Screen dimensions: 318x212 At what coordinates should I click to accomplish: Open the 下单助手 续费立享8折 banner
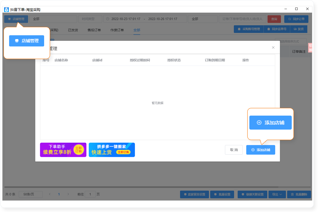point(63,150)
